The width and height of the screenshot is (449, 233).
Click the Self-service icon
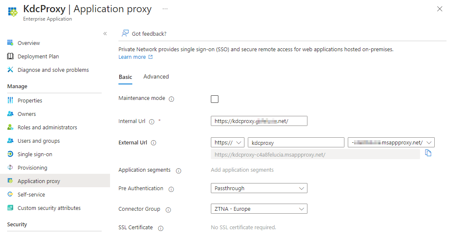(11, 194)
